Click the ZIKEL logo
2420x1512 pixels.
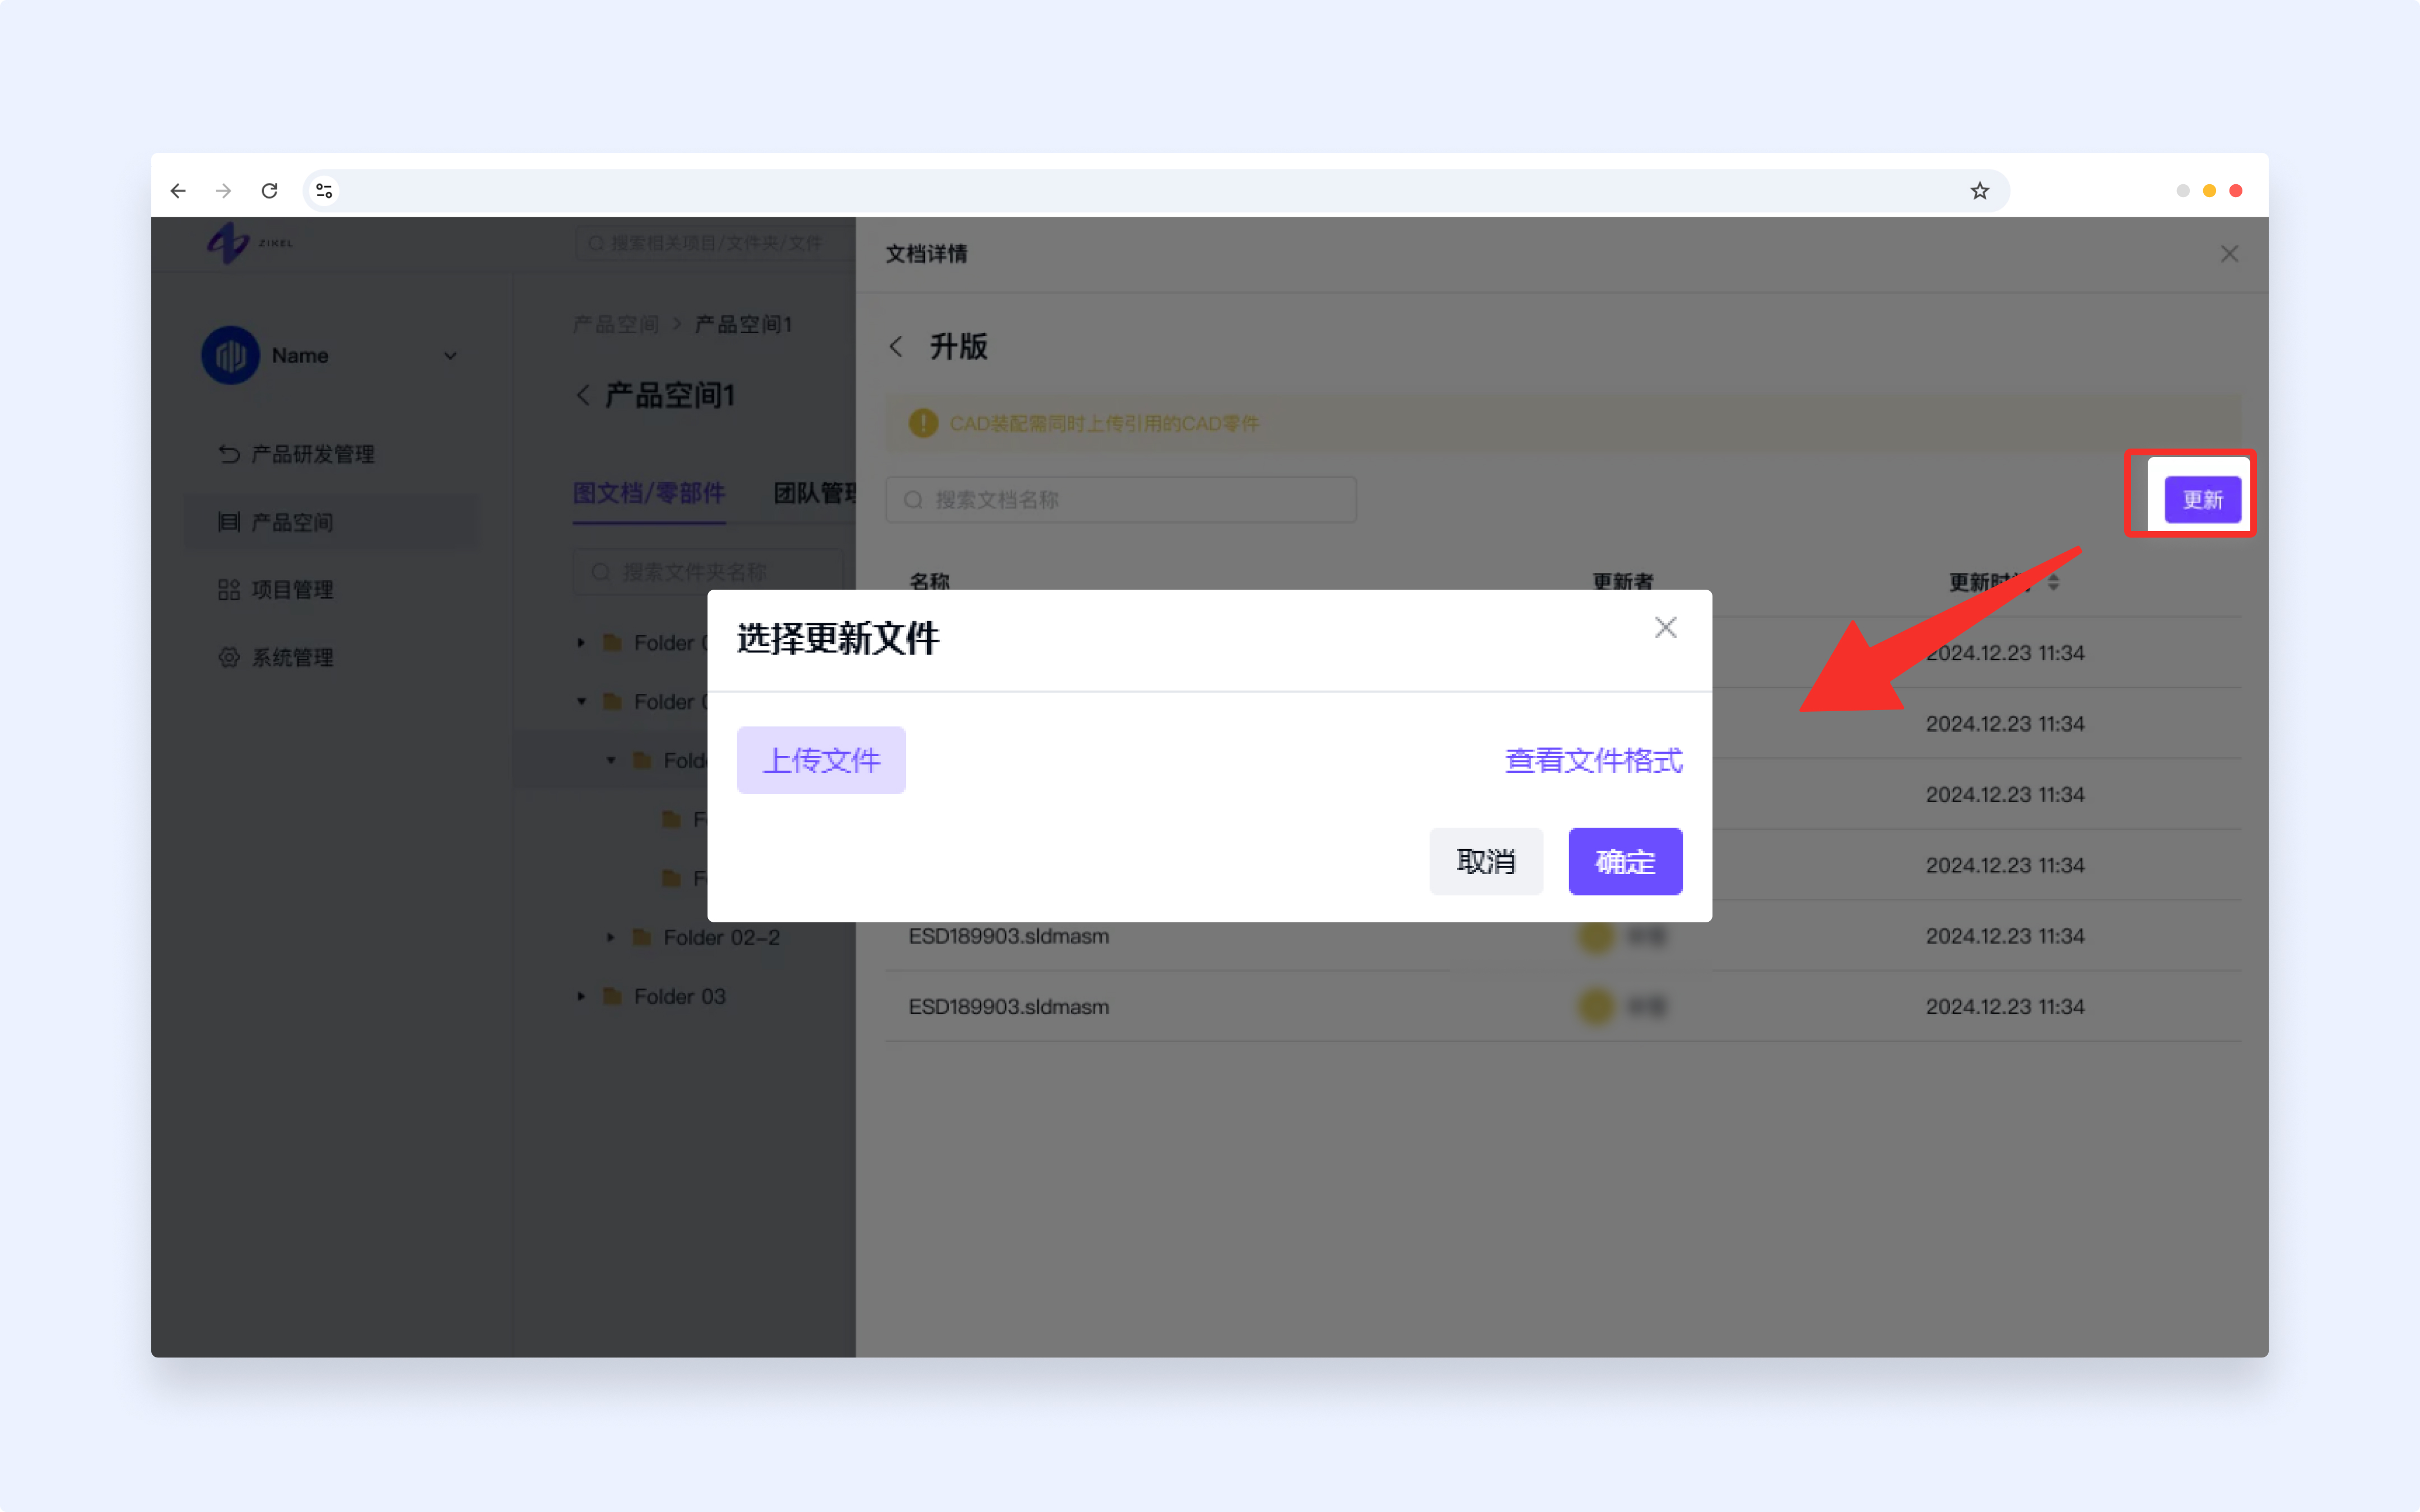250,243
